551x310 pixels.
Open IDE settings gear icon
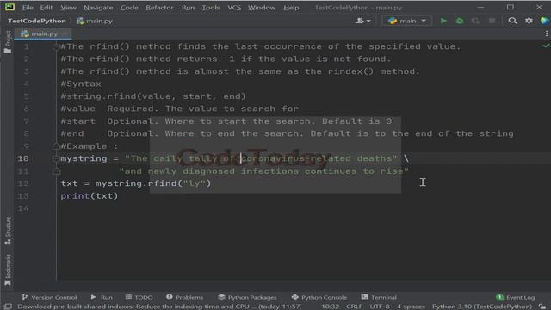(529, 21)
